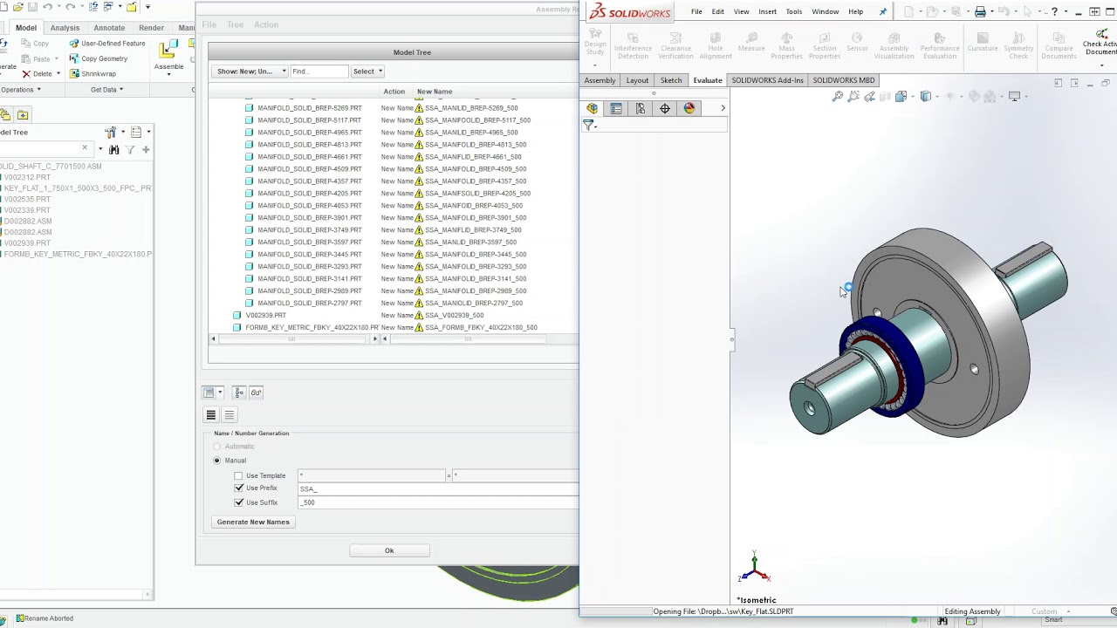Viewport: 1117px width, 628px height.
Task: Click the New Name column header
Action: pos(435,92)
